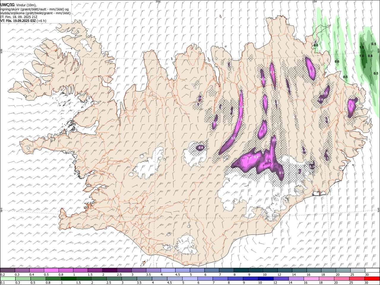Image resolution: width=380 pixels, height=285 pixels.
Task: Select rain scale swatch between 20 and 25
Action: pos(342,278)
